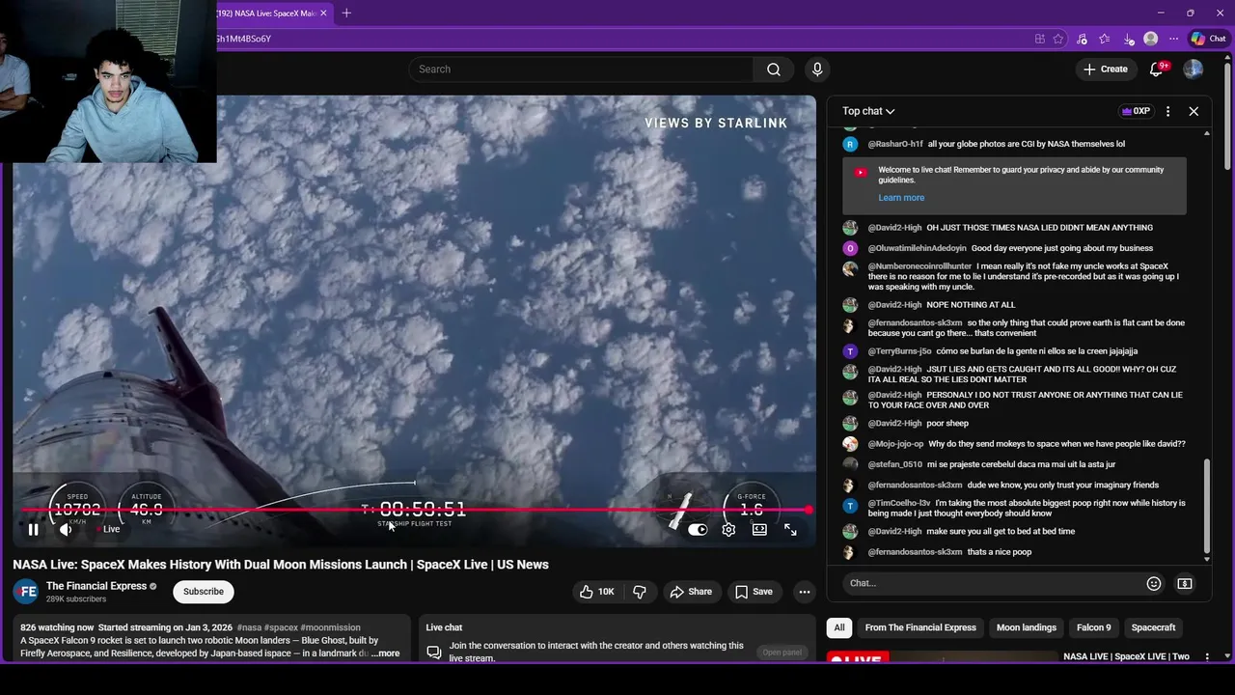Open the Learn more link
This screenshot has height=695, width=1235.
tap(901, 198)
